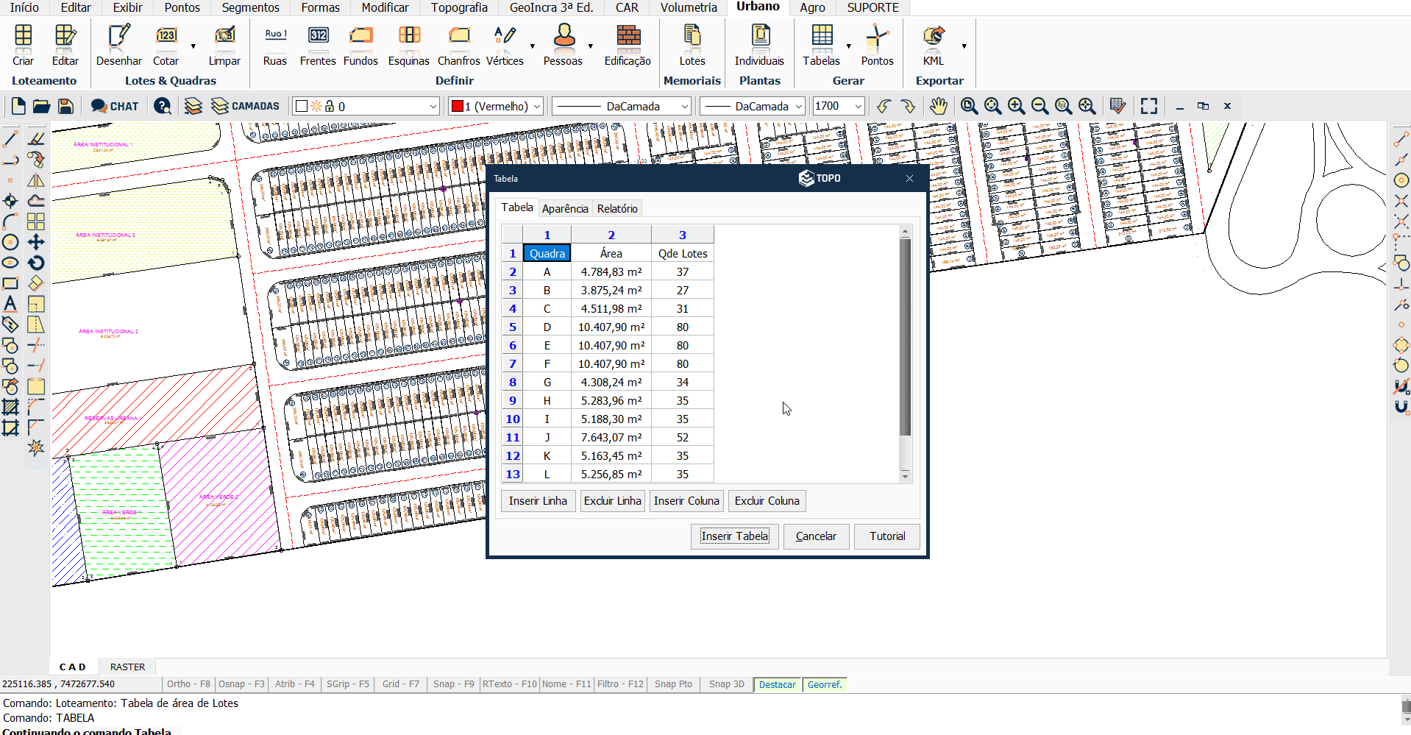Select the Esquinas tool
The width and height of the screenshot is (1411, 735).
(x=408, y=44)
